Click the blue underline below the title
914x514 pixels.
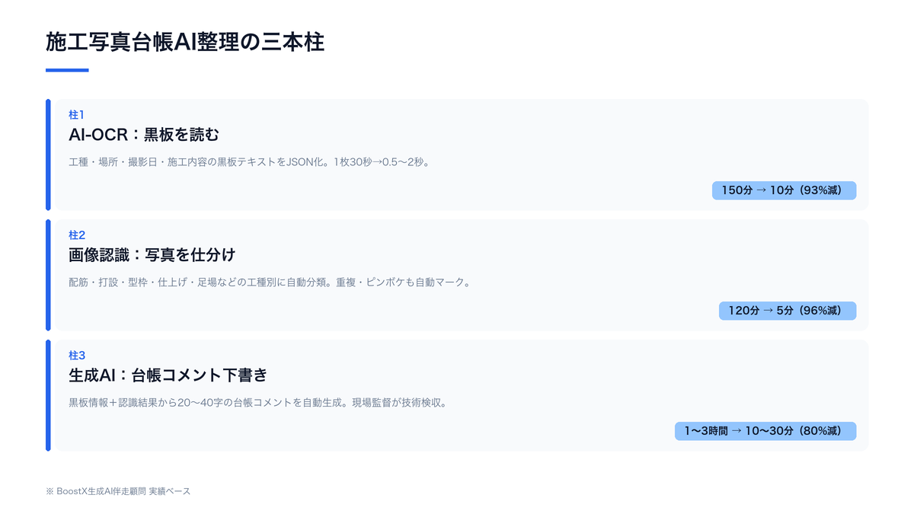pos(67,70)
